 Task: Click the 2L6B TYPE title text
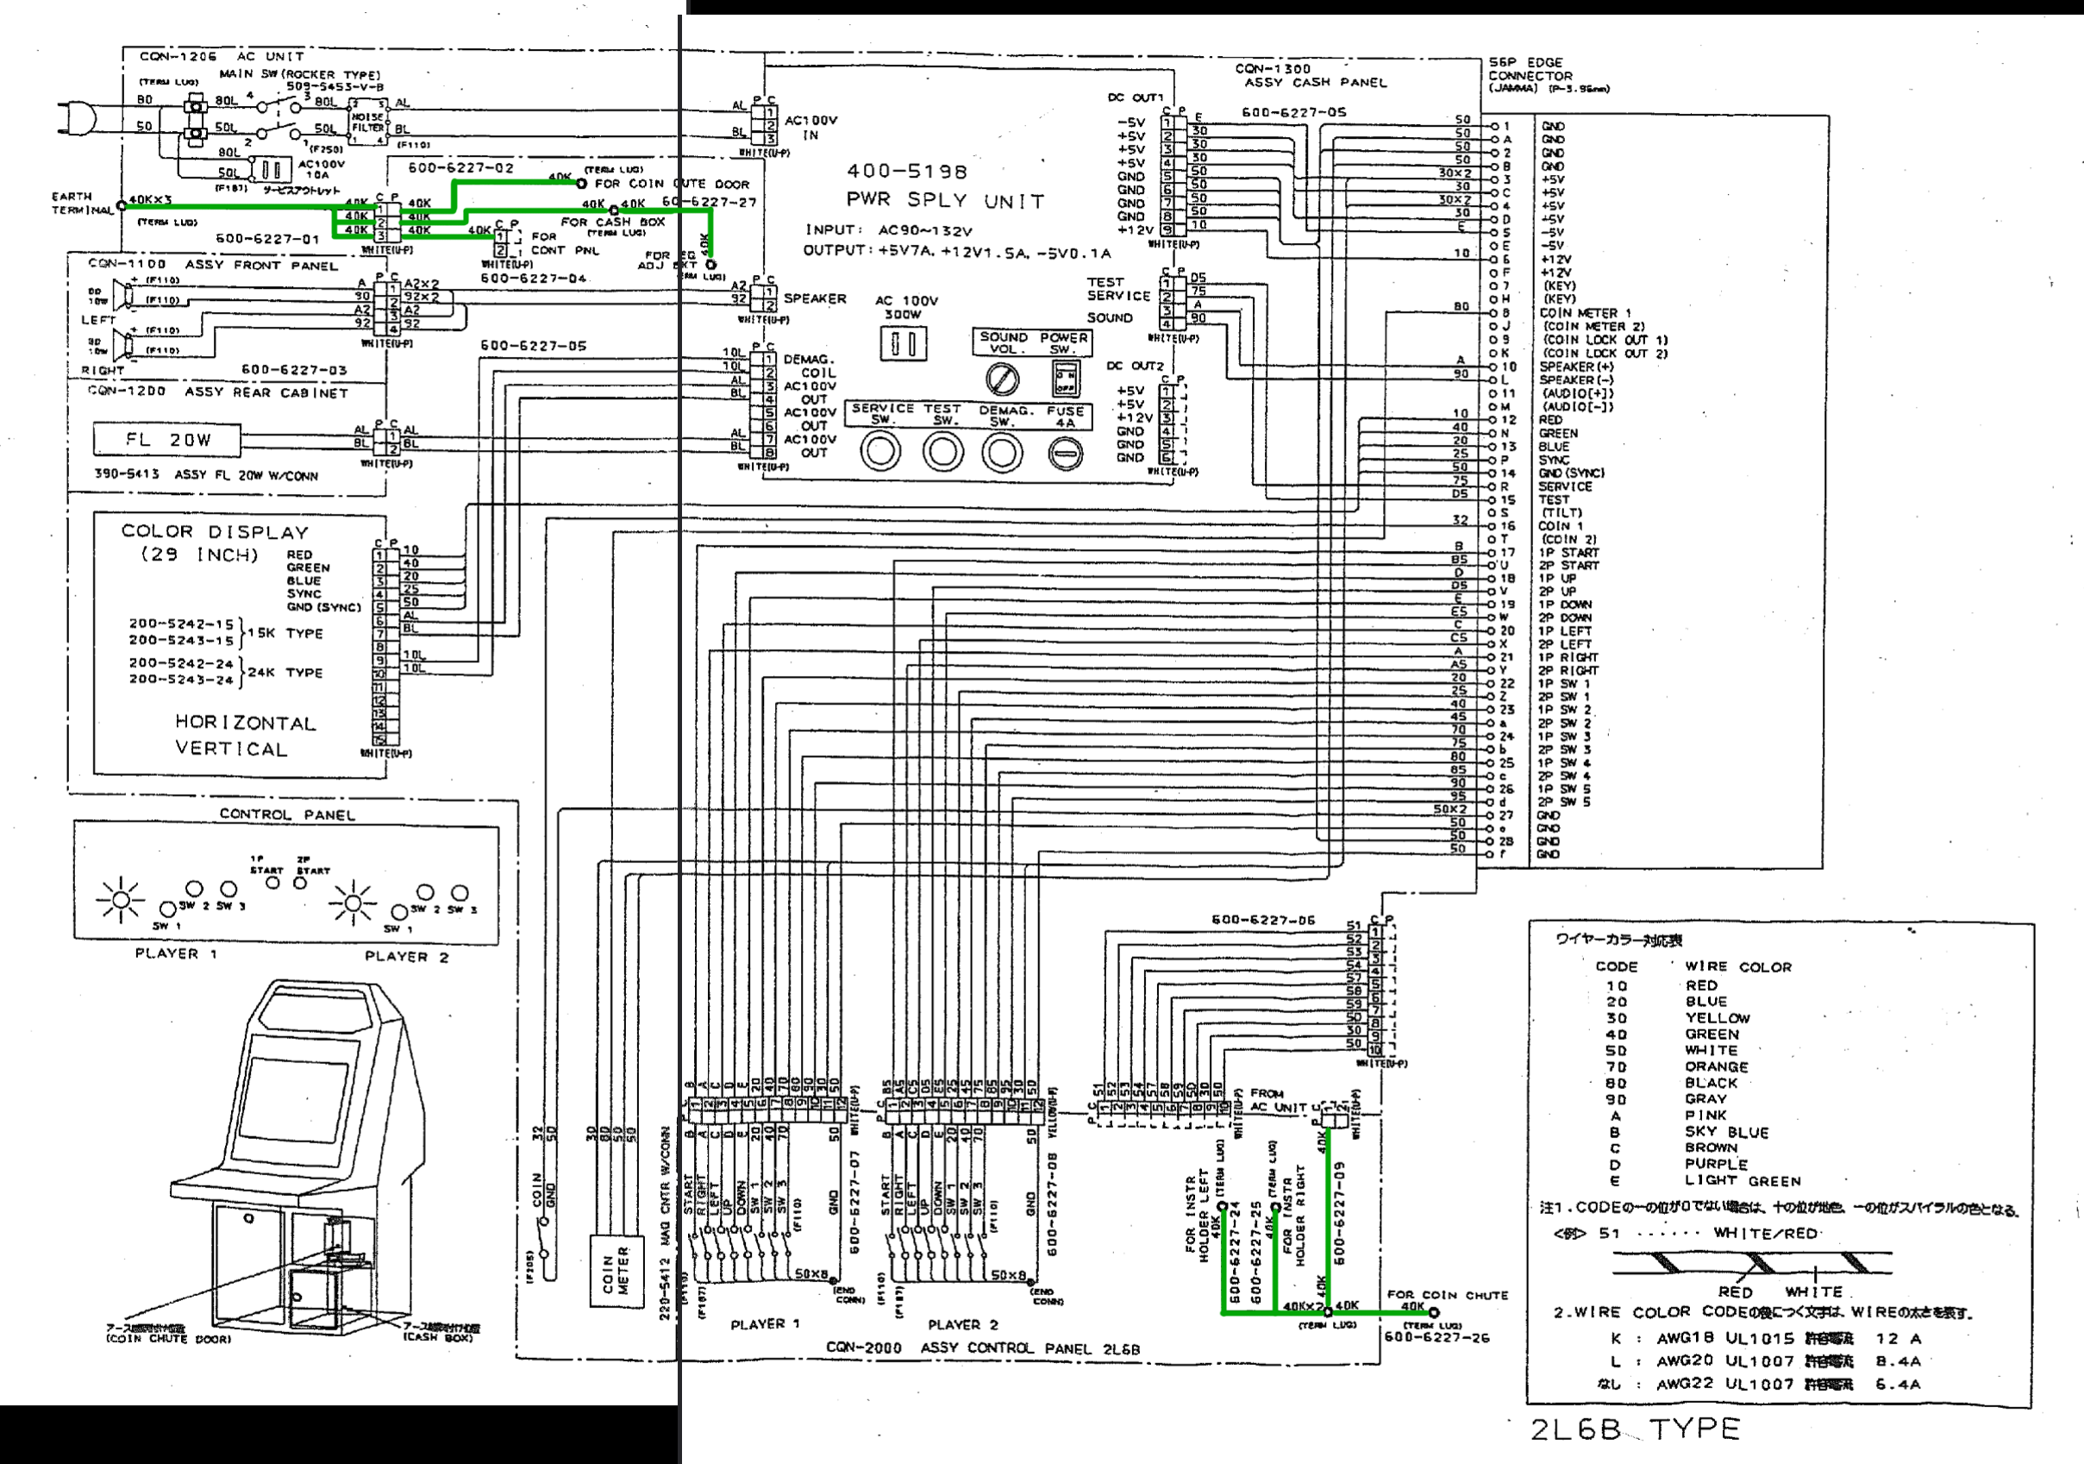pos(1634,1430)
